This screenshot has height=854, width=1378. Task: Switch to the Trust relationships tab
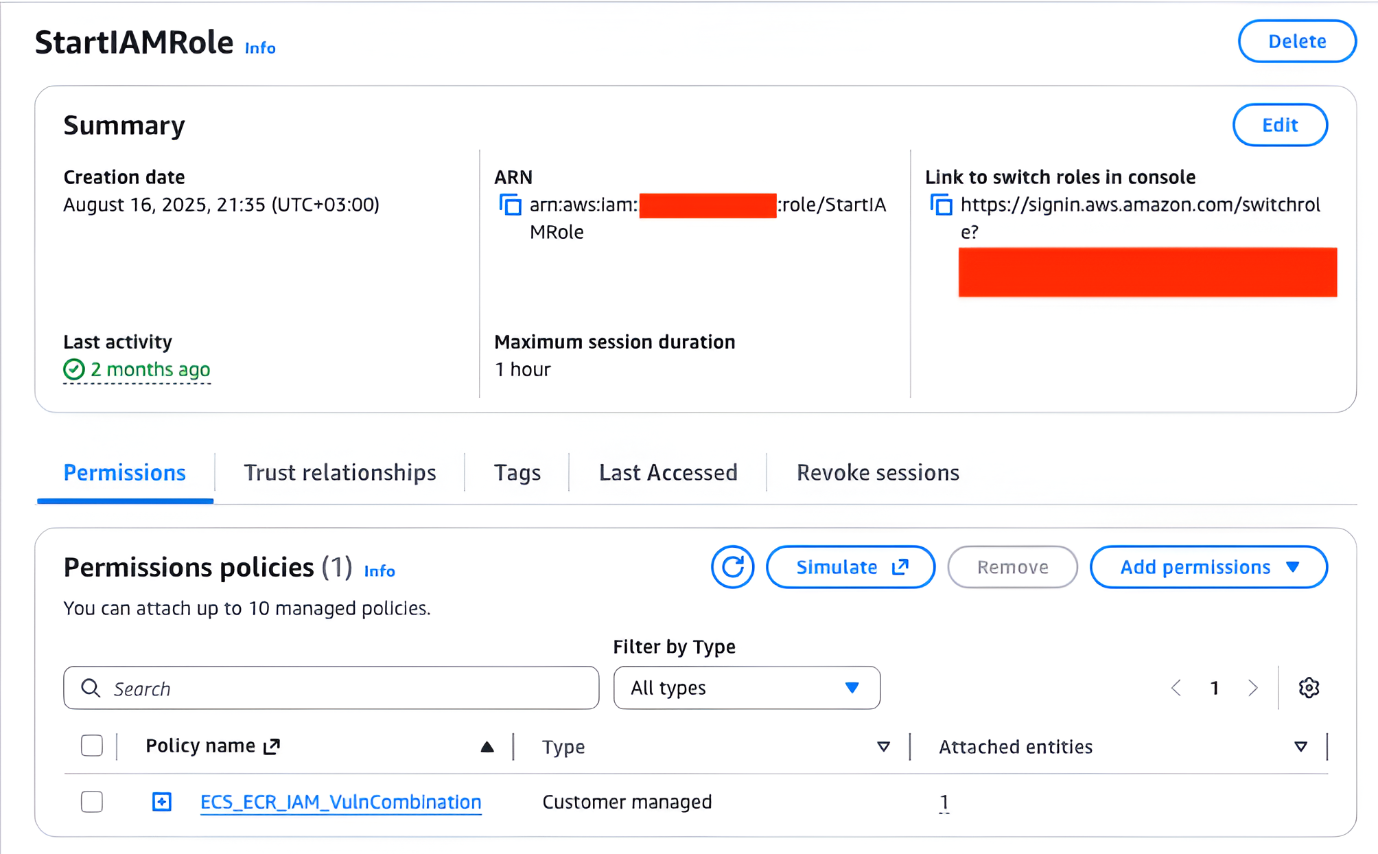coord(340,472)
